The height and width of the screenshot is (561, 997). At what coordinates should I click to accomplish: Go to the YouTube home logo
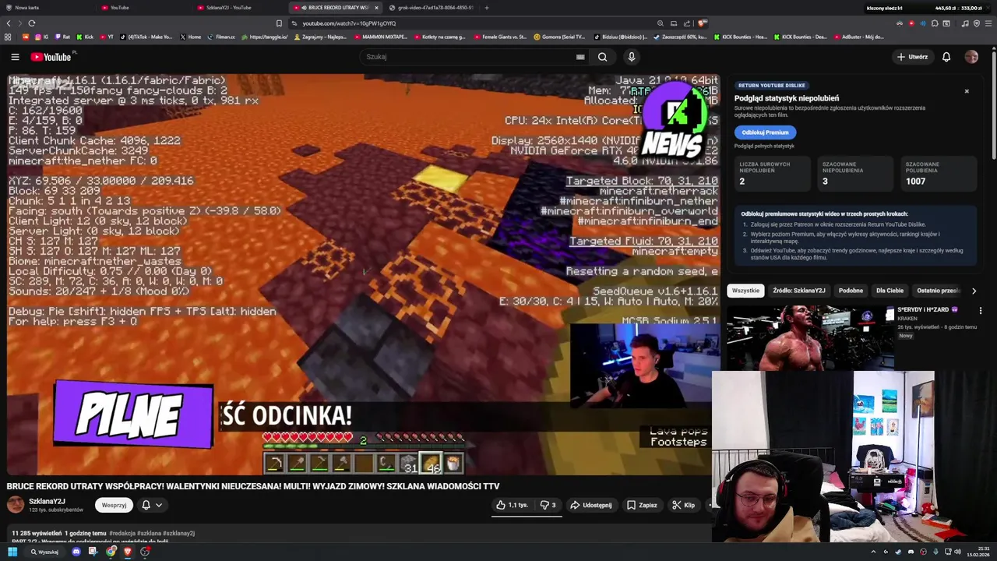(x=51, y=57)
